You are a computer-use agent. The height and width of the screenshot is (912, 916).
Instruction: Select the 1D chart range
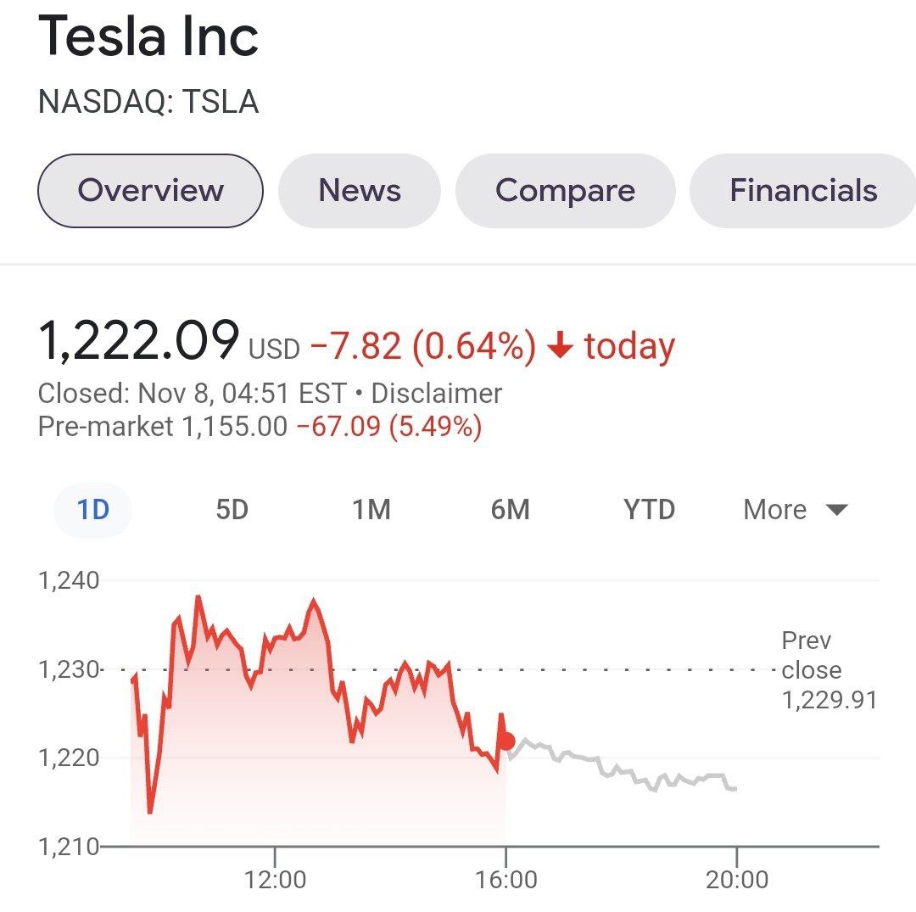point(92,510)
